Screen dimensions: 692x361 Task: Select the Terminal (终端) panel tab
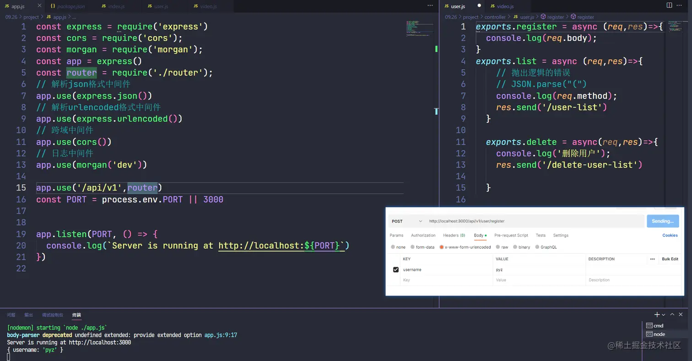[76, 315]
